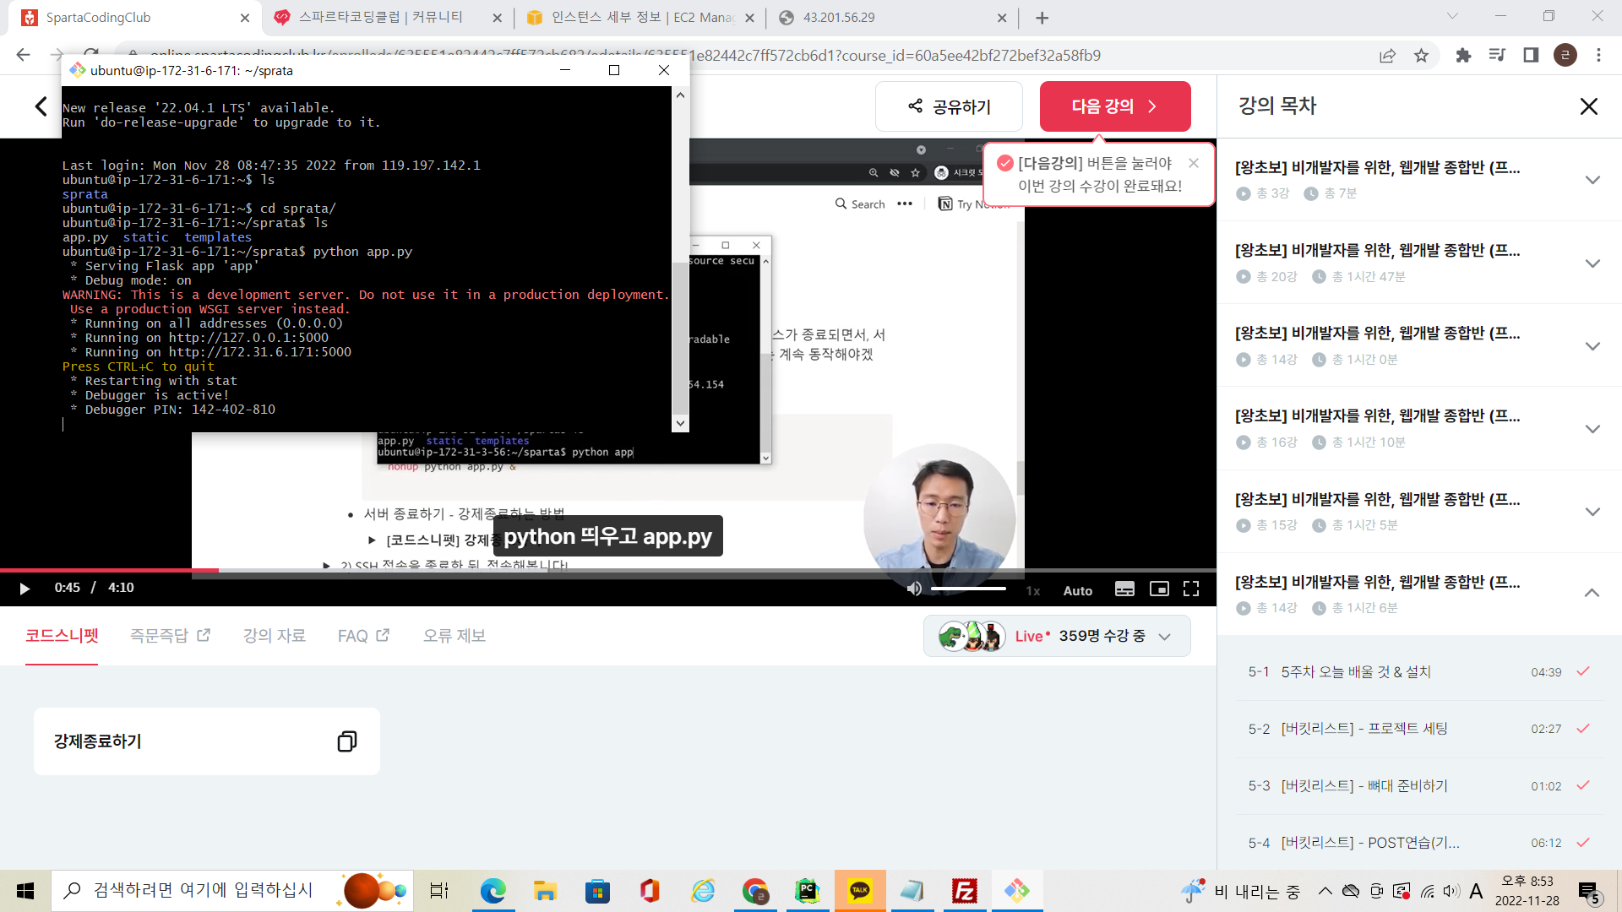This screenshot has width=1622, height=912.
Task: Open Task View on taskbar
Action: pyautogui.click(x=439, y=891)
